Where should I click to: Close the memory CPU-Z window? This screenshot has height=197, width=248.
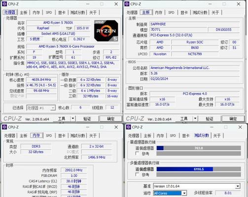[116, 127]
